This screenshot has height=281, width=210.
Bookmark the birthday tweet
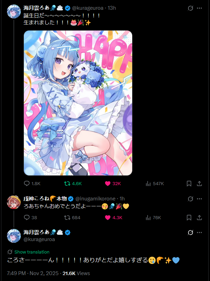(x=189, y=183)
